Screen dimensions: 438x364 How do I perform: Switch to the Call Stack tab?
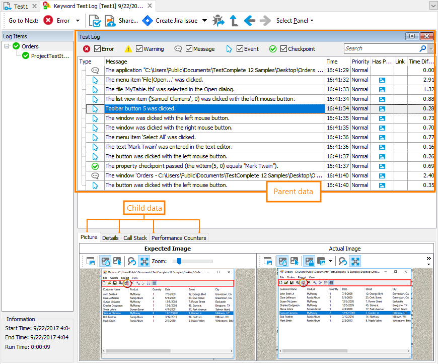135,237
